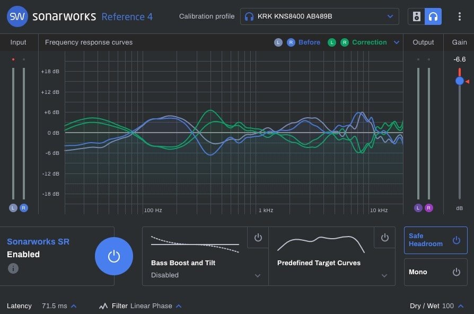
Task: Click the Input meter label
Action: click(x=18, y=42)
